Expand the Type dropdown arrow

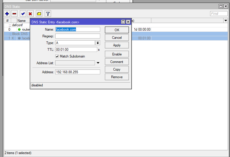pos(98,43)
